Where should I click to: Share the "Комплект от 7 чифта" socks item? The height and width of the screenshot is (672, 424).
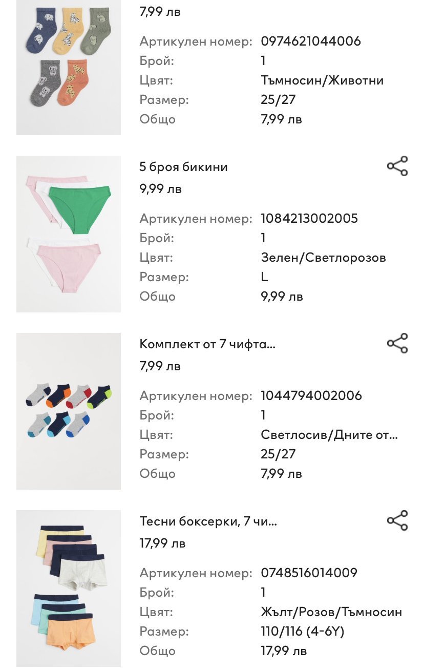(397, 344)
